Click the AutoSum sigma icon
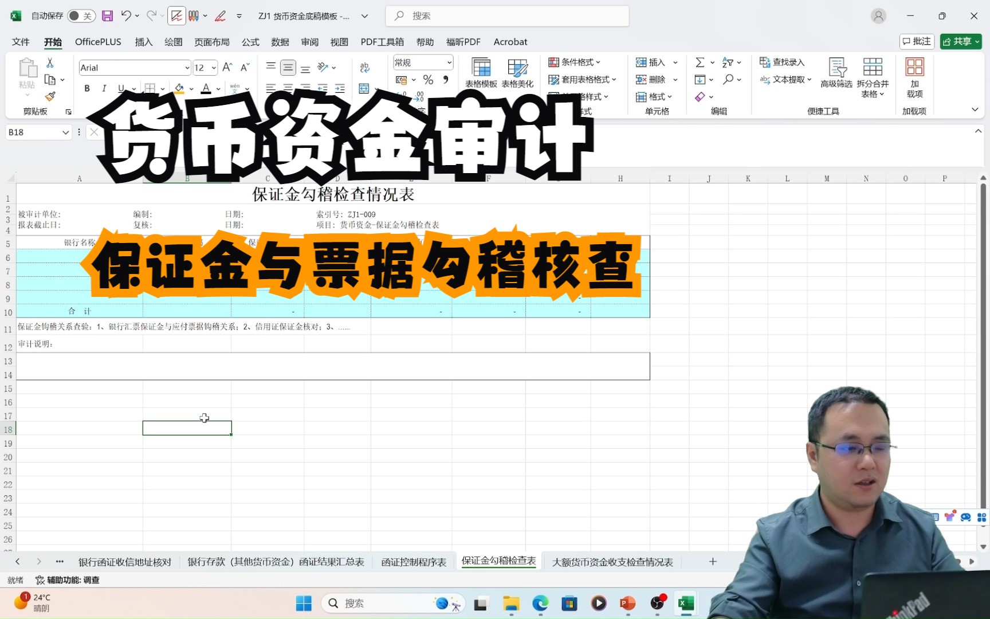 pos(700,62)
